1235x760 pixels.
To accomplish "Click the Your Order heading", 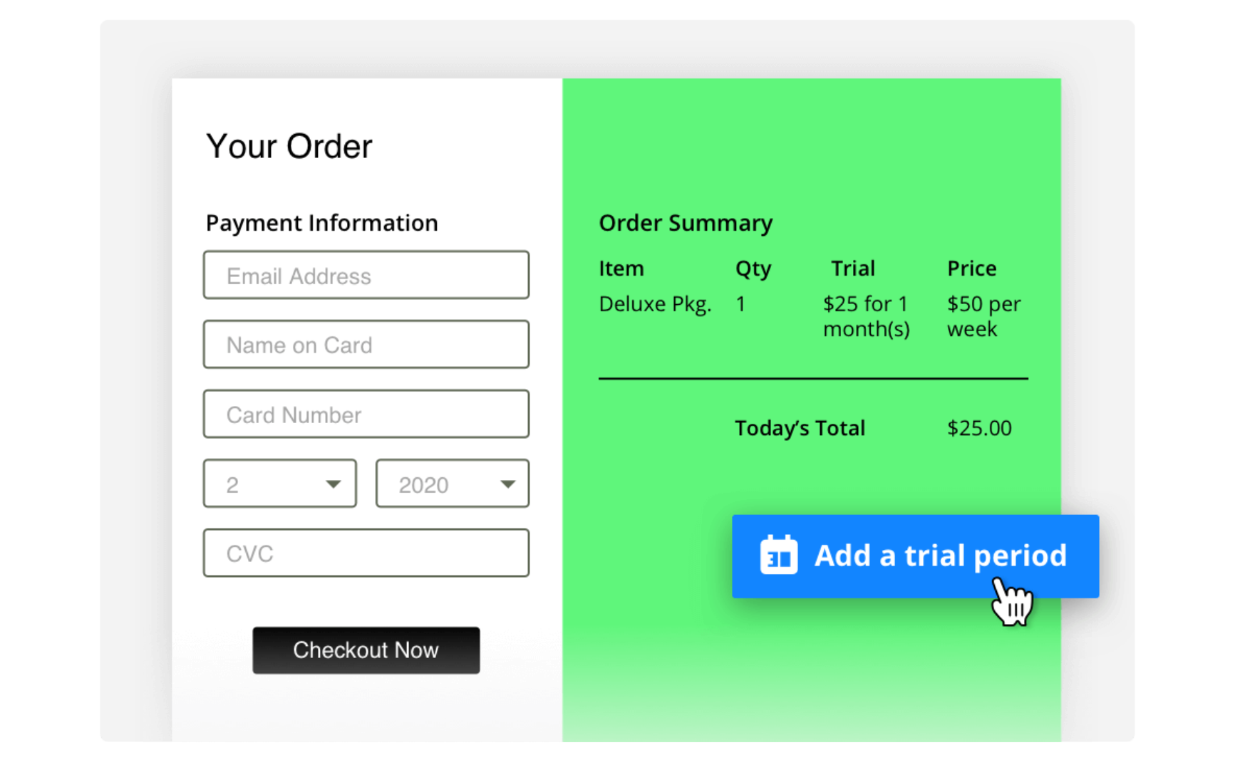I will pyautogui.click(x=289, y=147).
